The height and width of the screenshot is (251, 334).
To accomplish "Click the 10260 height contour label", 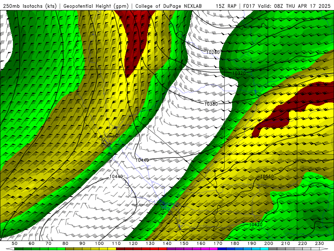I will tap(213, 52).
